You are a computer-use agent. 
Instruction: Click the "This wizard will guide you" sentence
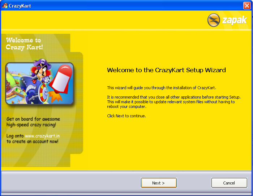(161, 88)
